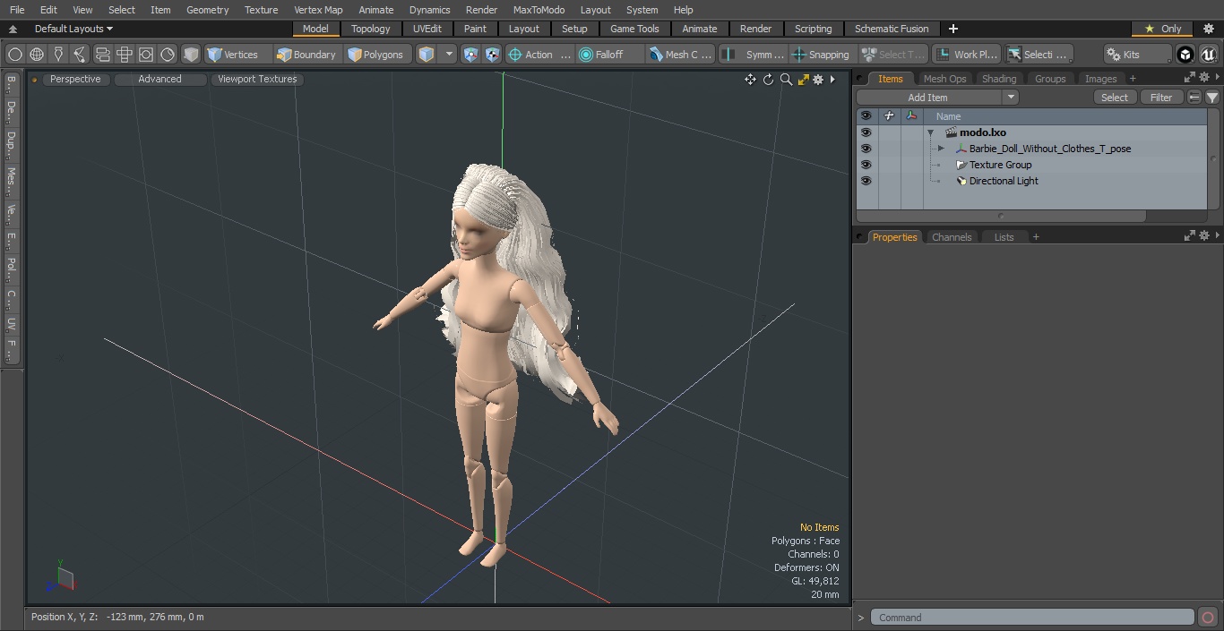
Task: Click the viewport rotate control icon
Action: pyautogui.click(x=768, y=80)
